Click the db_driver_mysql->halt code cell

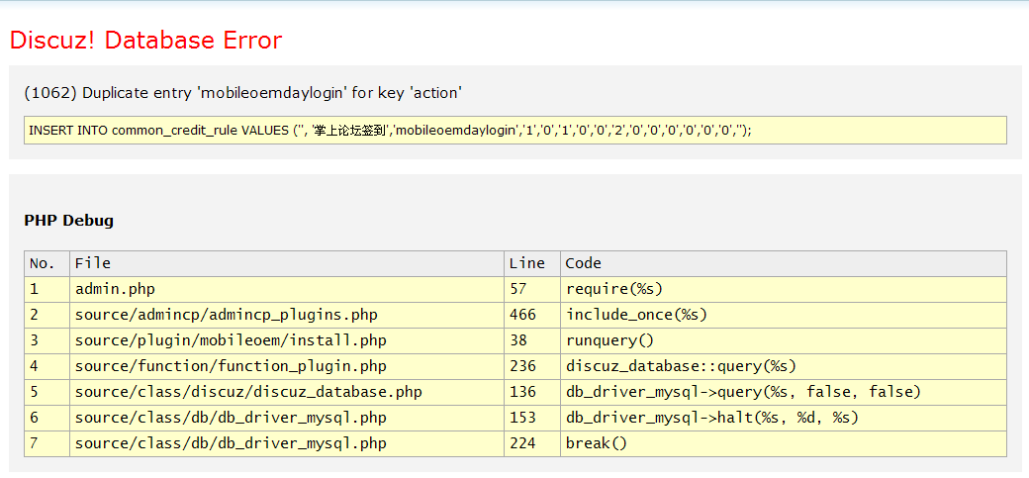(x=784, y=418)
